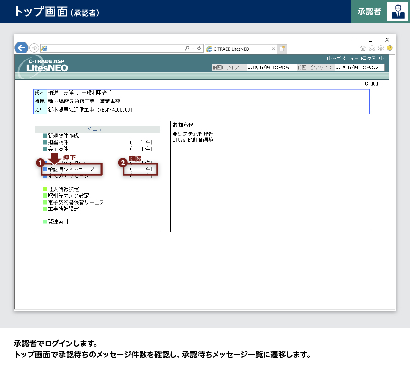The width and height of the screenshot is (410, 374).
Task: Open a new browser tab
Action: 282,48
